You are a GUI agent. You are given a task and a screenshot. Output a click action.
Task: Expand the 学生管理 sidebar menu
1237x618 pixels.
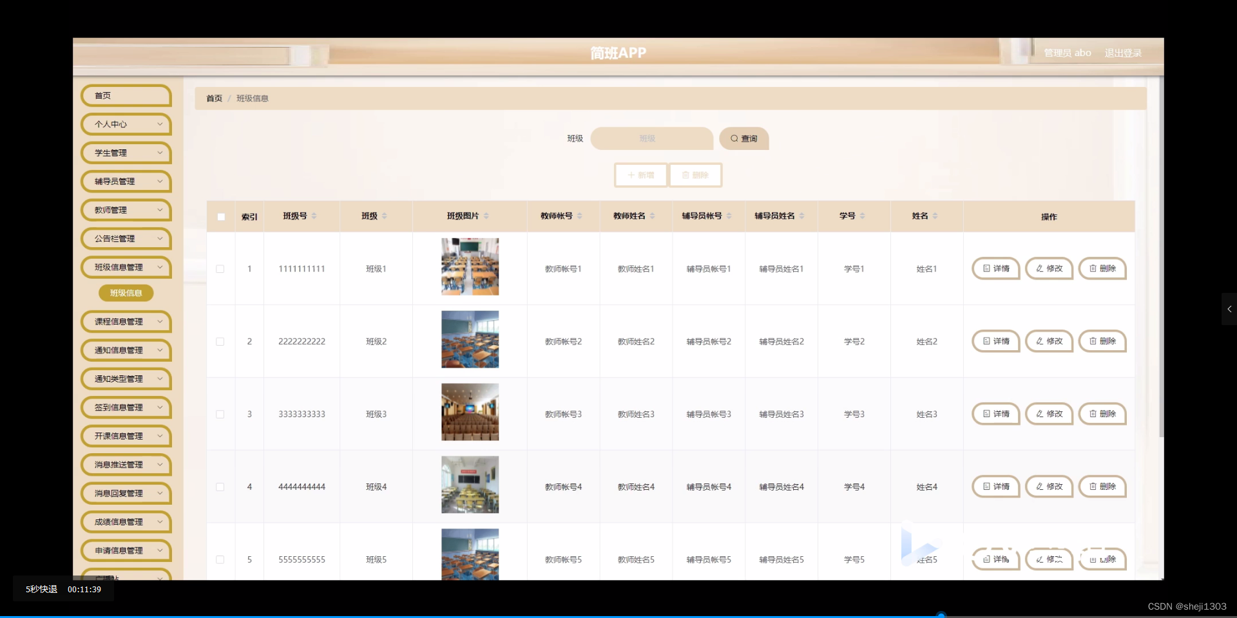tap(126, 153)
